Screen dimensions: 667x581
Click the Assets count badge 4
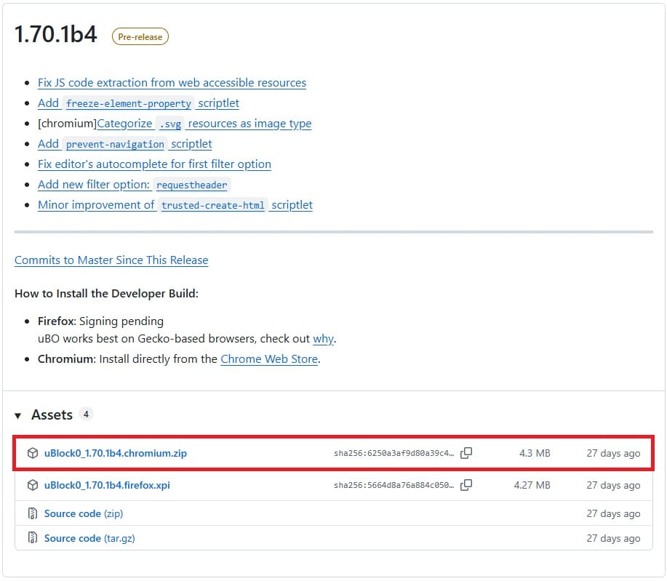point(86,414)
